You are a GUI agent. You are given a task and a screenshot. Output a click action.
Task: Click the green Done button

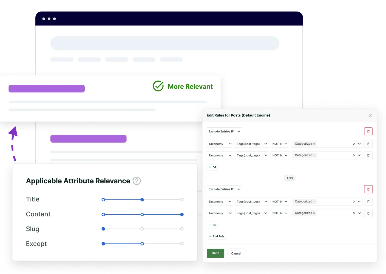click(x=215, y=253)
